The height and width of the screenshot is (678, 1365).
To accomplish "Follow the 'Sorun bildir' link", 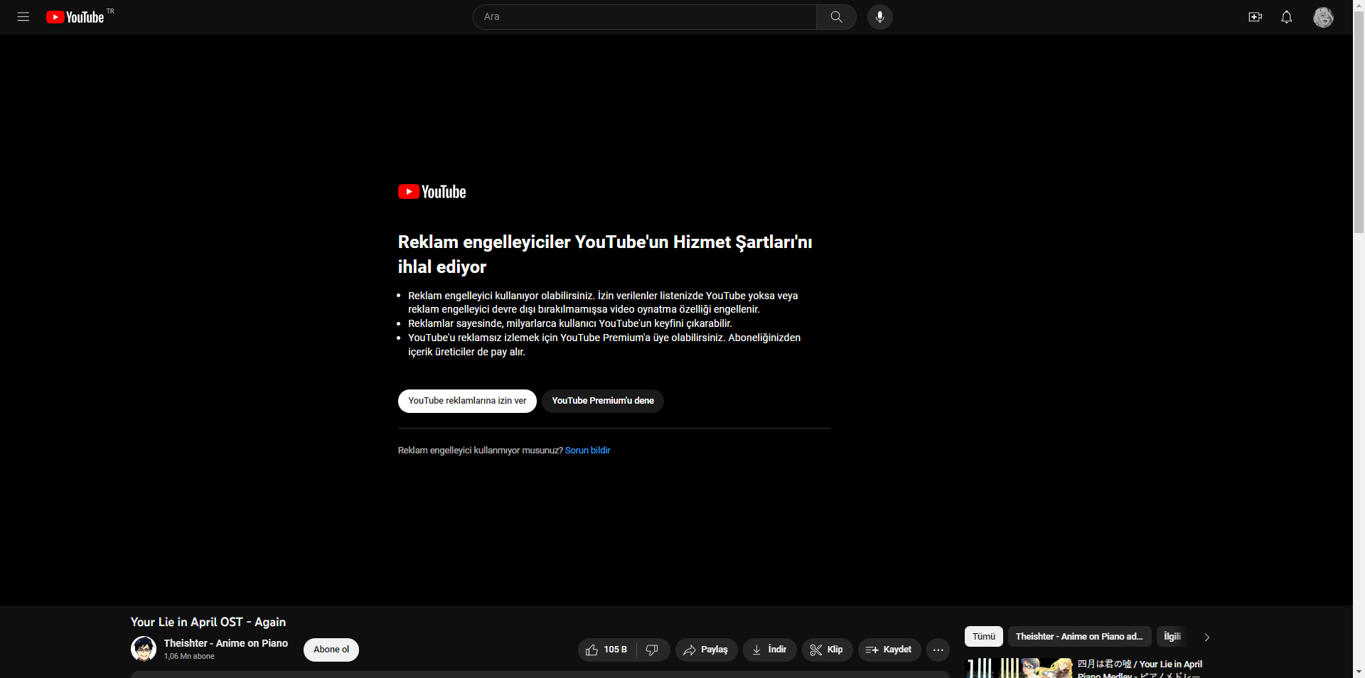I will pos(588,451).
